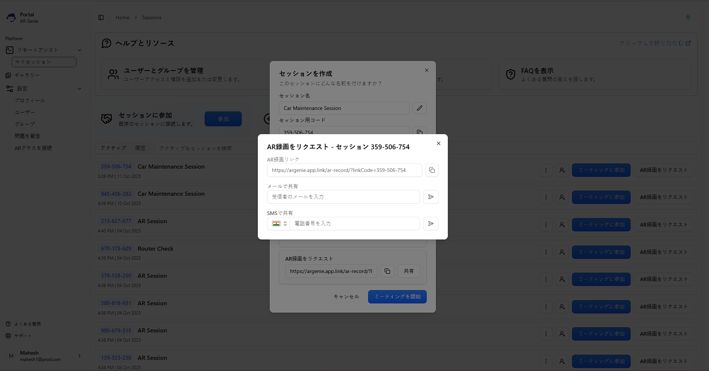Add user to Router Check session
Screen dimensions: 709x371
tap(562, 252)
